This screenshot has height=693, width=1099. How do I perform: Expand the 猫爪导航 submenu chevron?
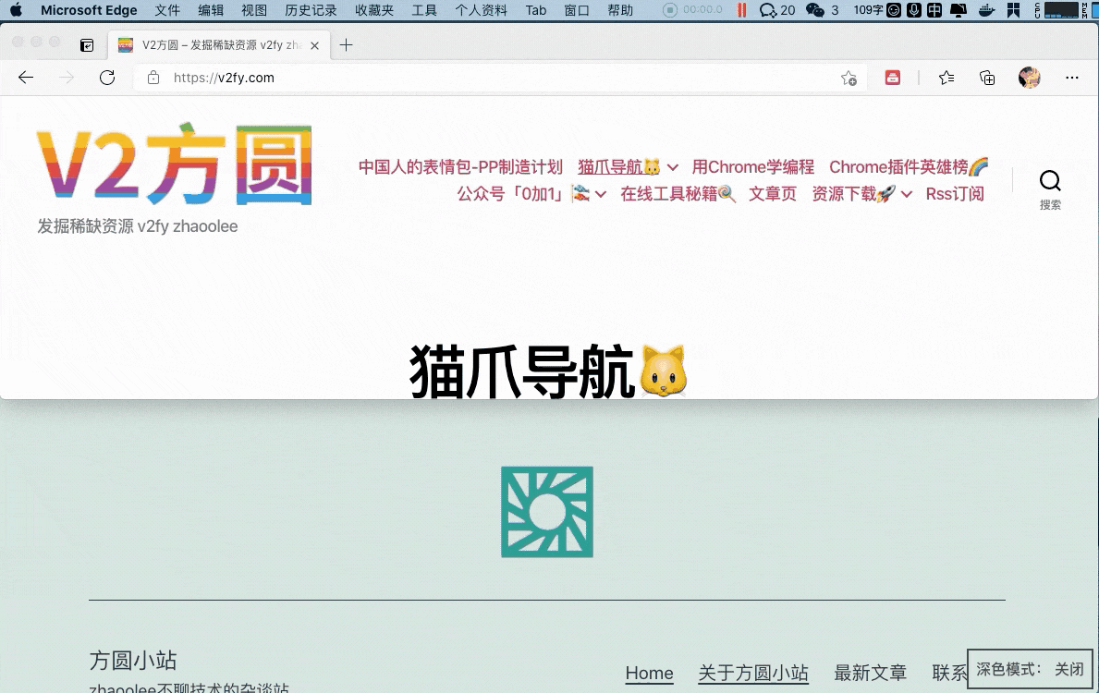tap(673, 167)
